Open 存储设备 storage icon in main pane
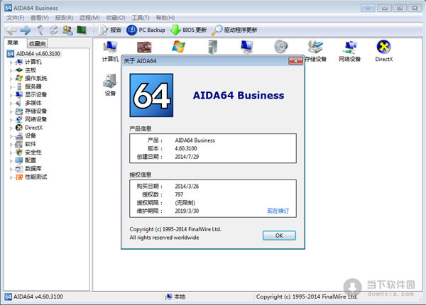The width and height of the screenshot is (426, 305). tap(315, 51)
